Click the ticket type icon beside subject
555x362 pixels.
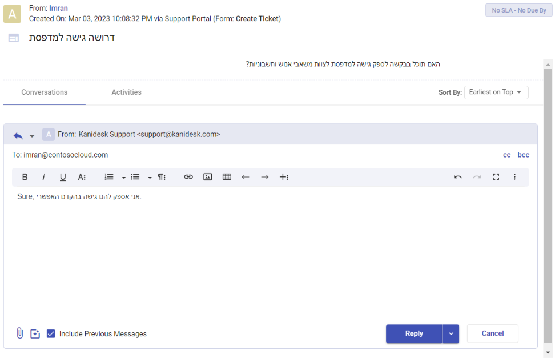pyautogui.click(x=14, y=38)
